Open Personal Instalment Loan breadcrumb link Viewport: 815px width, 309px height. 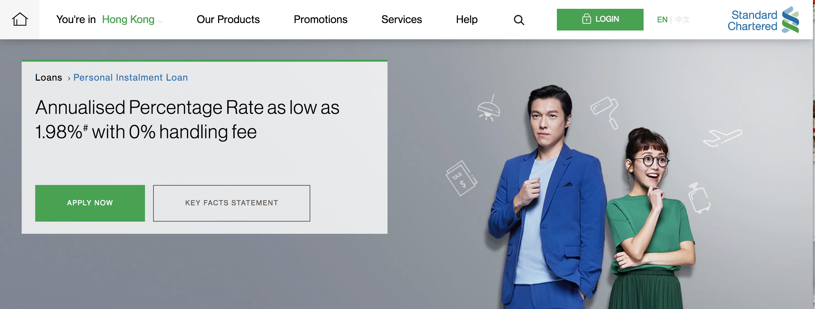click(x=130, y=78)
